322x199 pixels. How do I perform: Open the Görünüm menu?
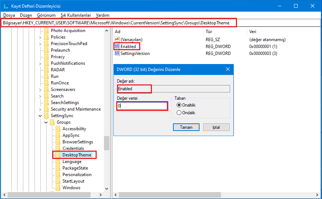pos(46,15)
